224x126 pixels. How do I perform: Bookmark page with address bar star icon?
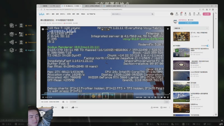pyautogui.click(x=200, y=10)
